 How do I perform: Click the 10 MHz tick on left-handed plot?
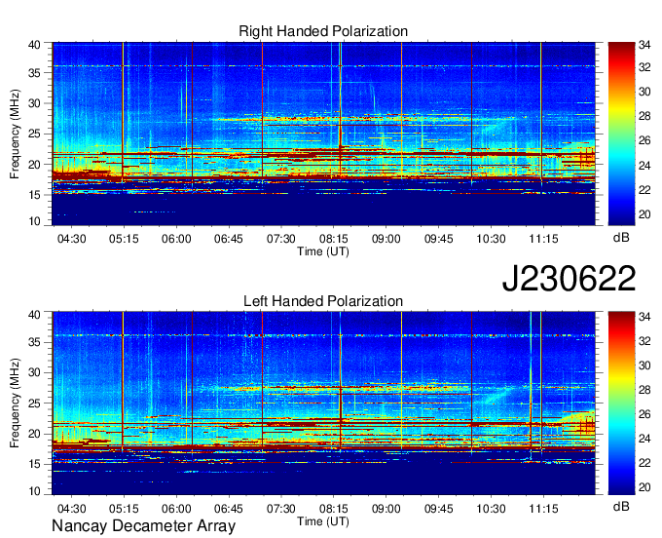34,490
